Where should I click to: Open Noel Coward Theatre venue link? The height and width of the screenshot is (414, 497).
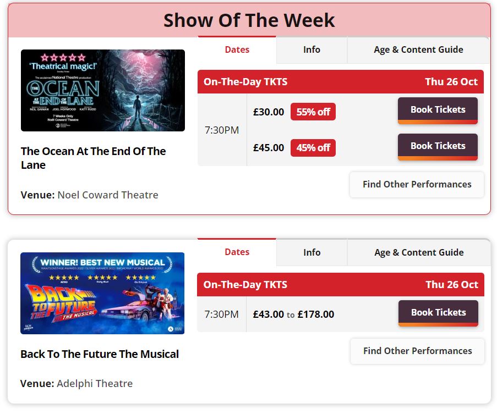point(108,195)
